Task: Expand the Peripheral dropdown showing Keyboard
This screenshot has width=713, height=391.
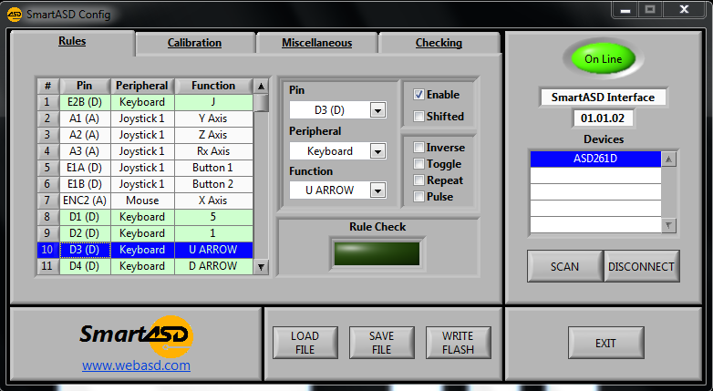Action: pos(377,151)
